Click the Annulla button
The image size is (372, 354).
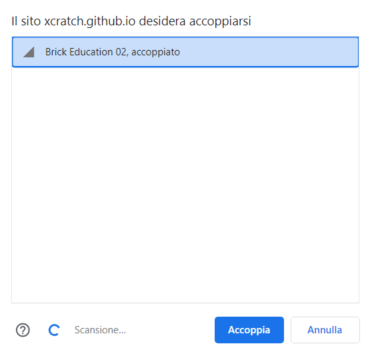325,330
